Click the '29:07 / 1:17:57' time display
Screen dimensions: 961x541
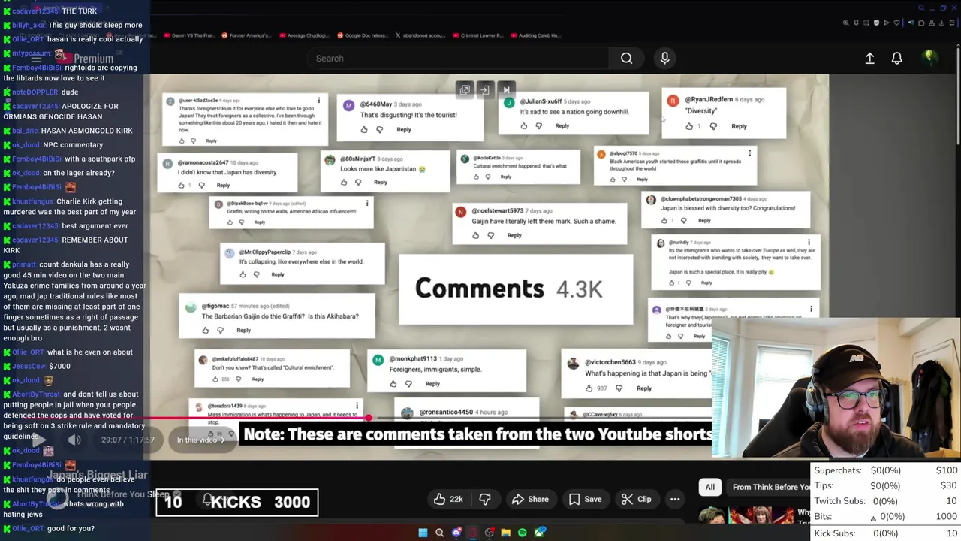(128, 440)
